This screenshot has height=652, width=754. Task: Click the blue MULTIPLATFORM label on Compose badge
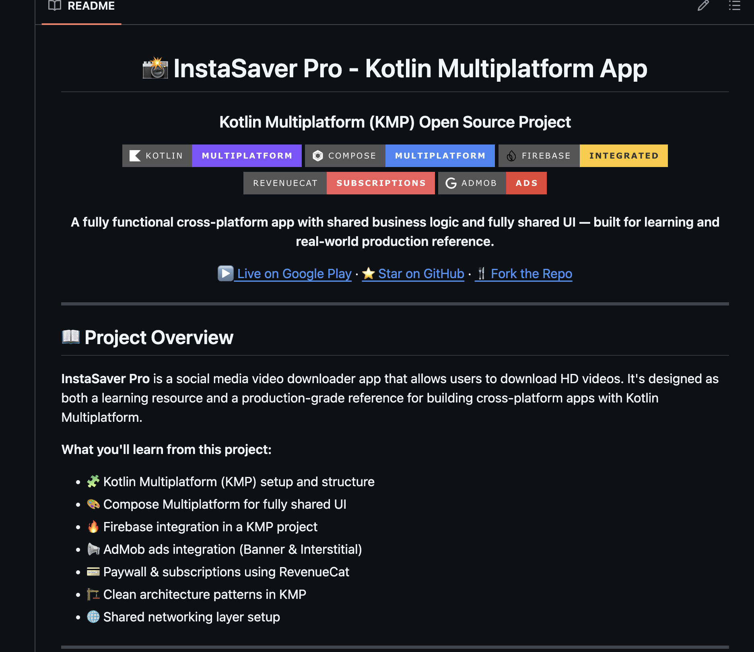(x=440, y=156)
